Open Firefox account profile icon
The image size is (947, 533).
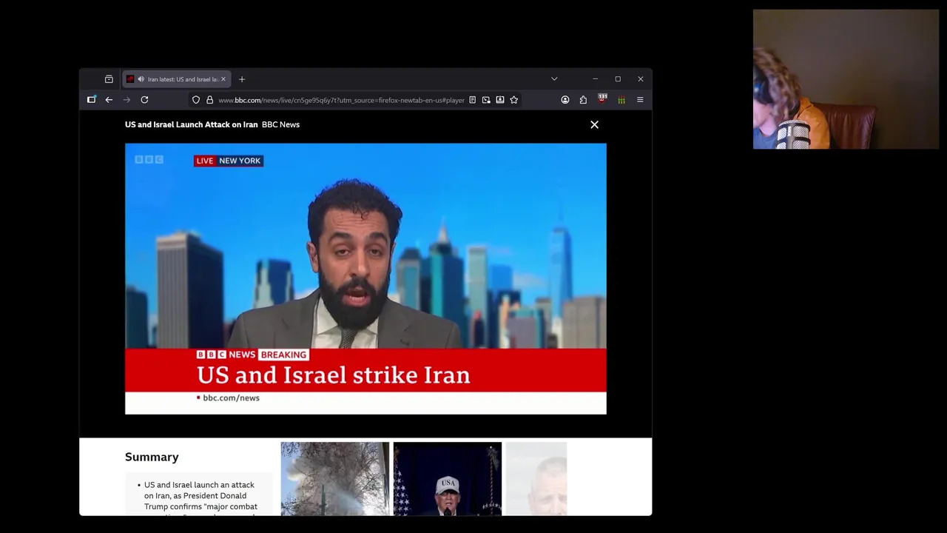[565, 100]
